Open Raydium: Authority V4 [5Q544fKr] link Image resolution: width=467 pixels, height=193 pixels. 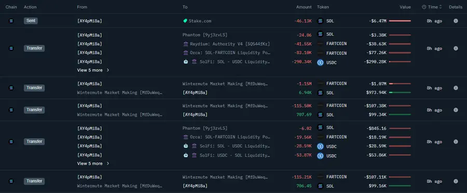point(230,44)
